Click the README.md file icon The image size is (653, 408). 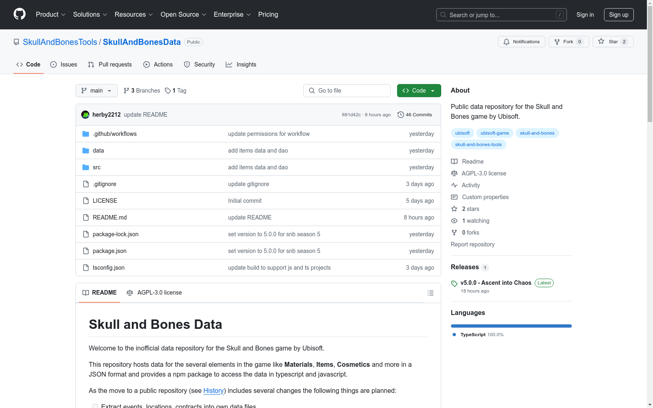point(86,217)
